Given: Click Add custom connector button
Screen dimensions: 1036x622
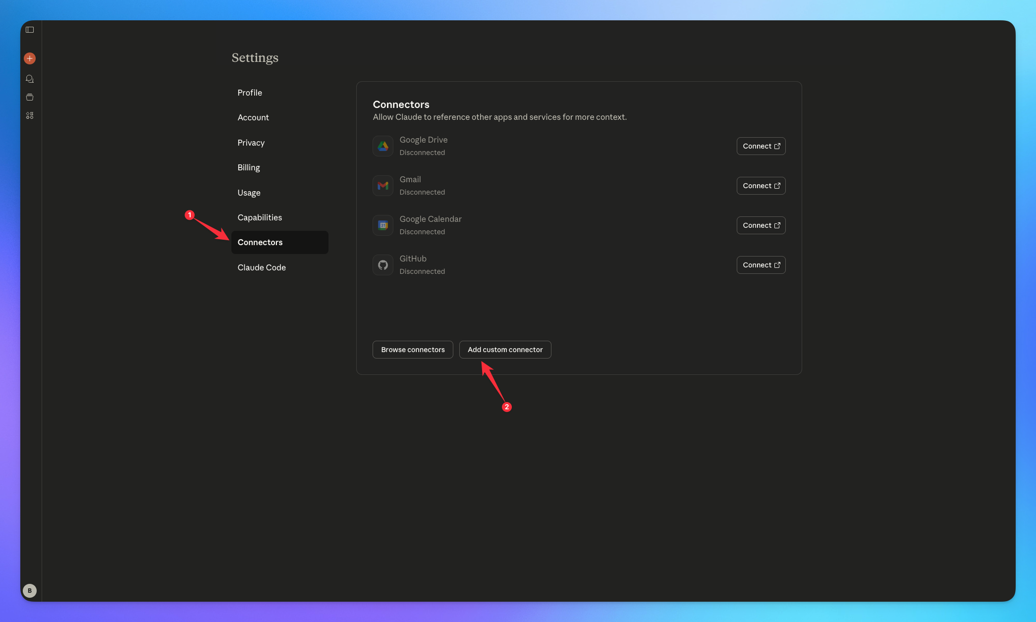Looking at the screenshot, I should tap(505, 350).
